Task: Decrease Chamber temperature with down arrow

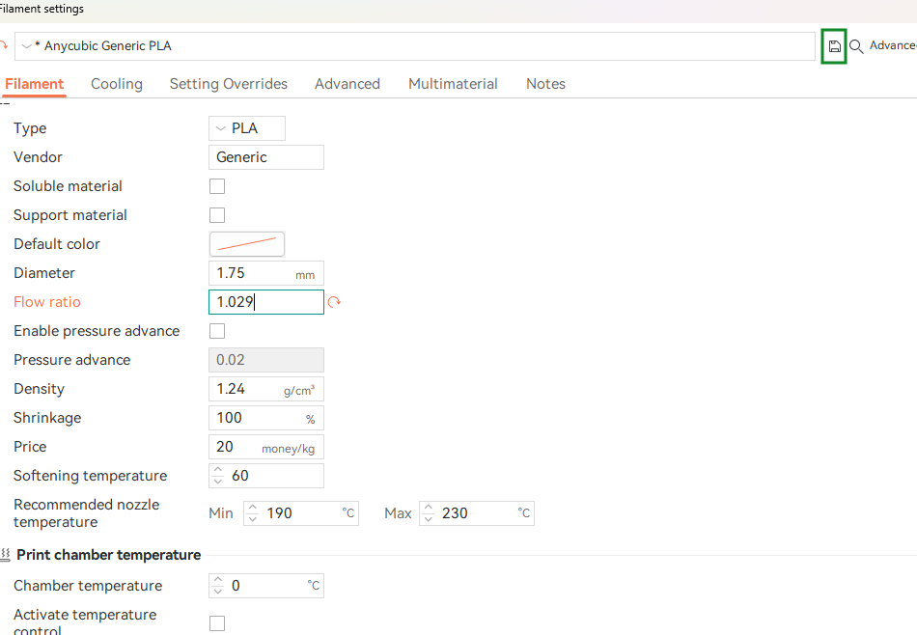Action: coord(218,591)
